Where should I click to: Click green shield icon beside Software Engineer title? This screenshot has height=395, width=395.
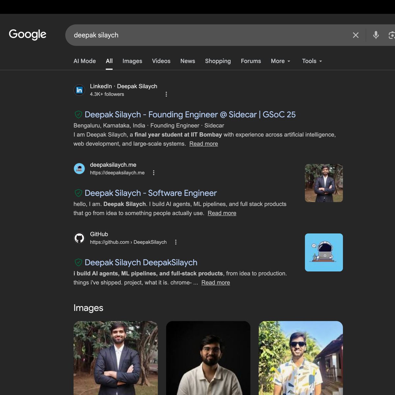coord(78,193)
